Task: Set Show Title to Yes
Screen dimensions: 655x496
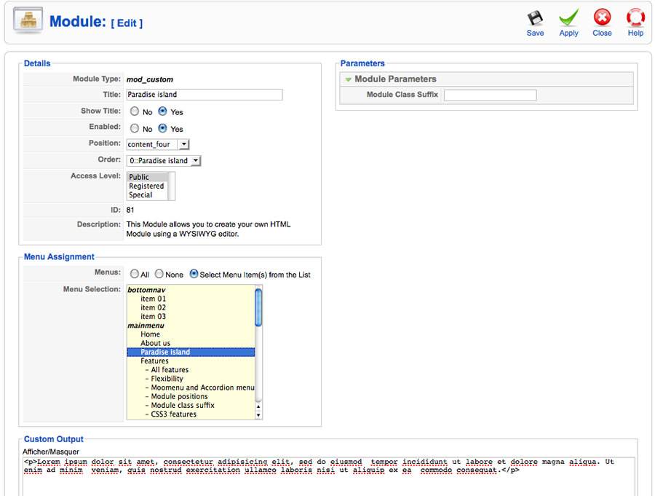Action: click(x=162, y=111)
